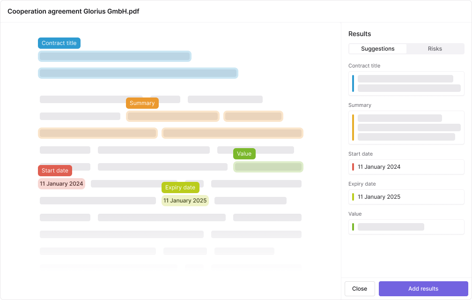Select the Suggestions tab
Screen dimensions: 472x300
tap(378, 49)
